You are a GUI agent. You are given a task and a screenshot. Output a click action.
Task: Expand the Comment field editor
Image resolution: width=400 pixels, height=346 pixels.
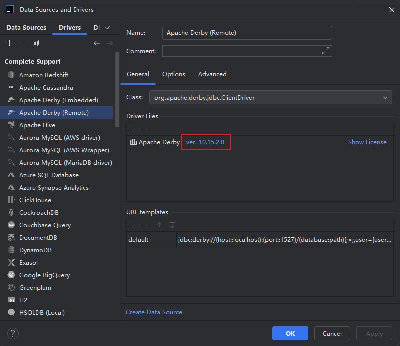coord(326,51)
